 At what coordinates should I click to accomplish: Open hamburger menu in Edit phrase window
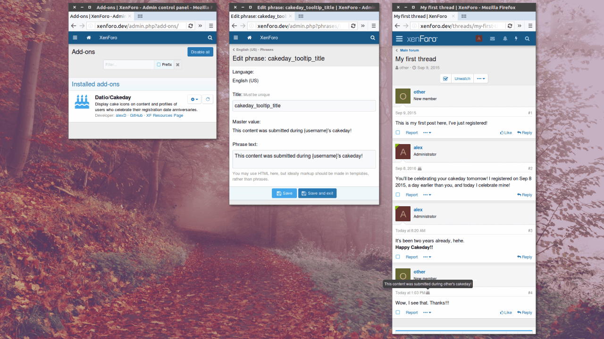(235, 38)
